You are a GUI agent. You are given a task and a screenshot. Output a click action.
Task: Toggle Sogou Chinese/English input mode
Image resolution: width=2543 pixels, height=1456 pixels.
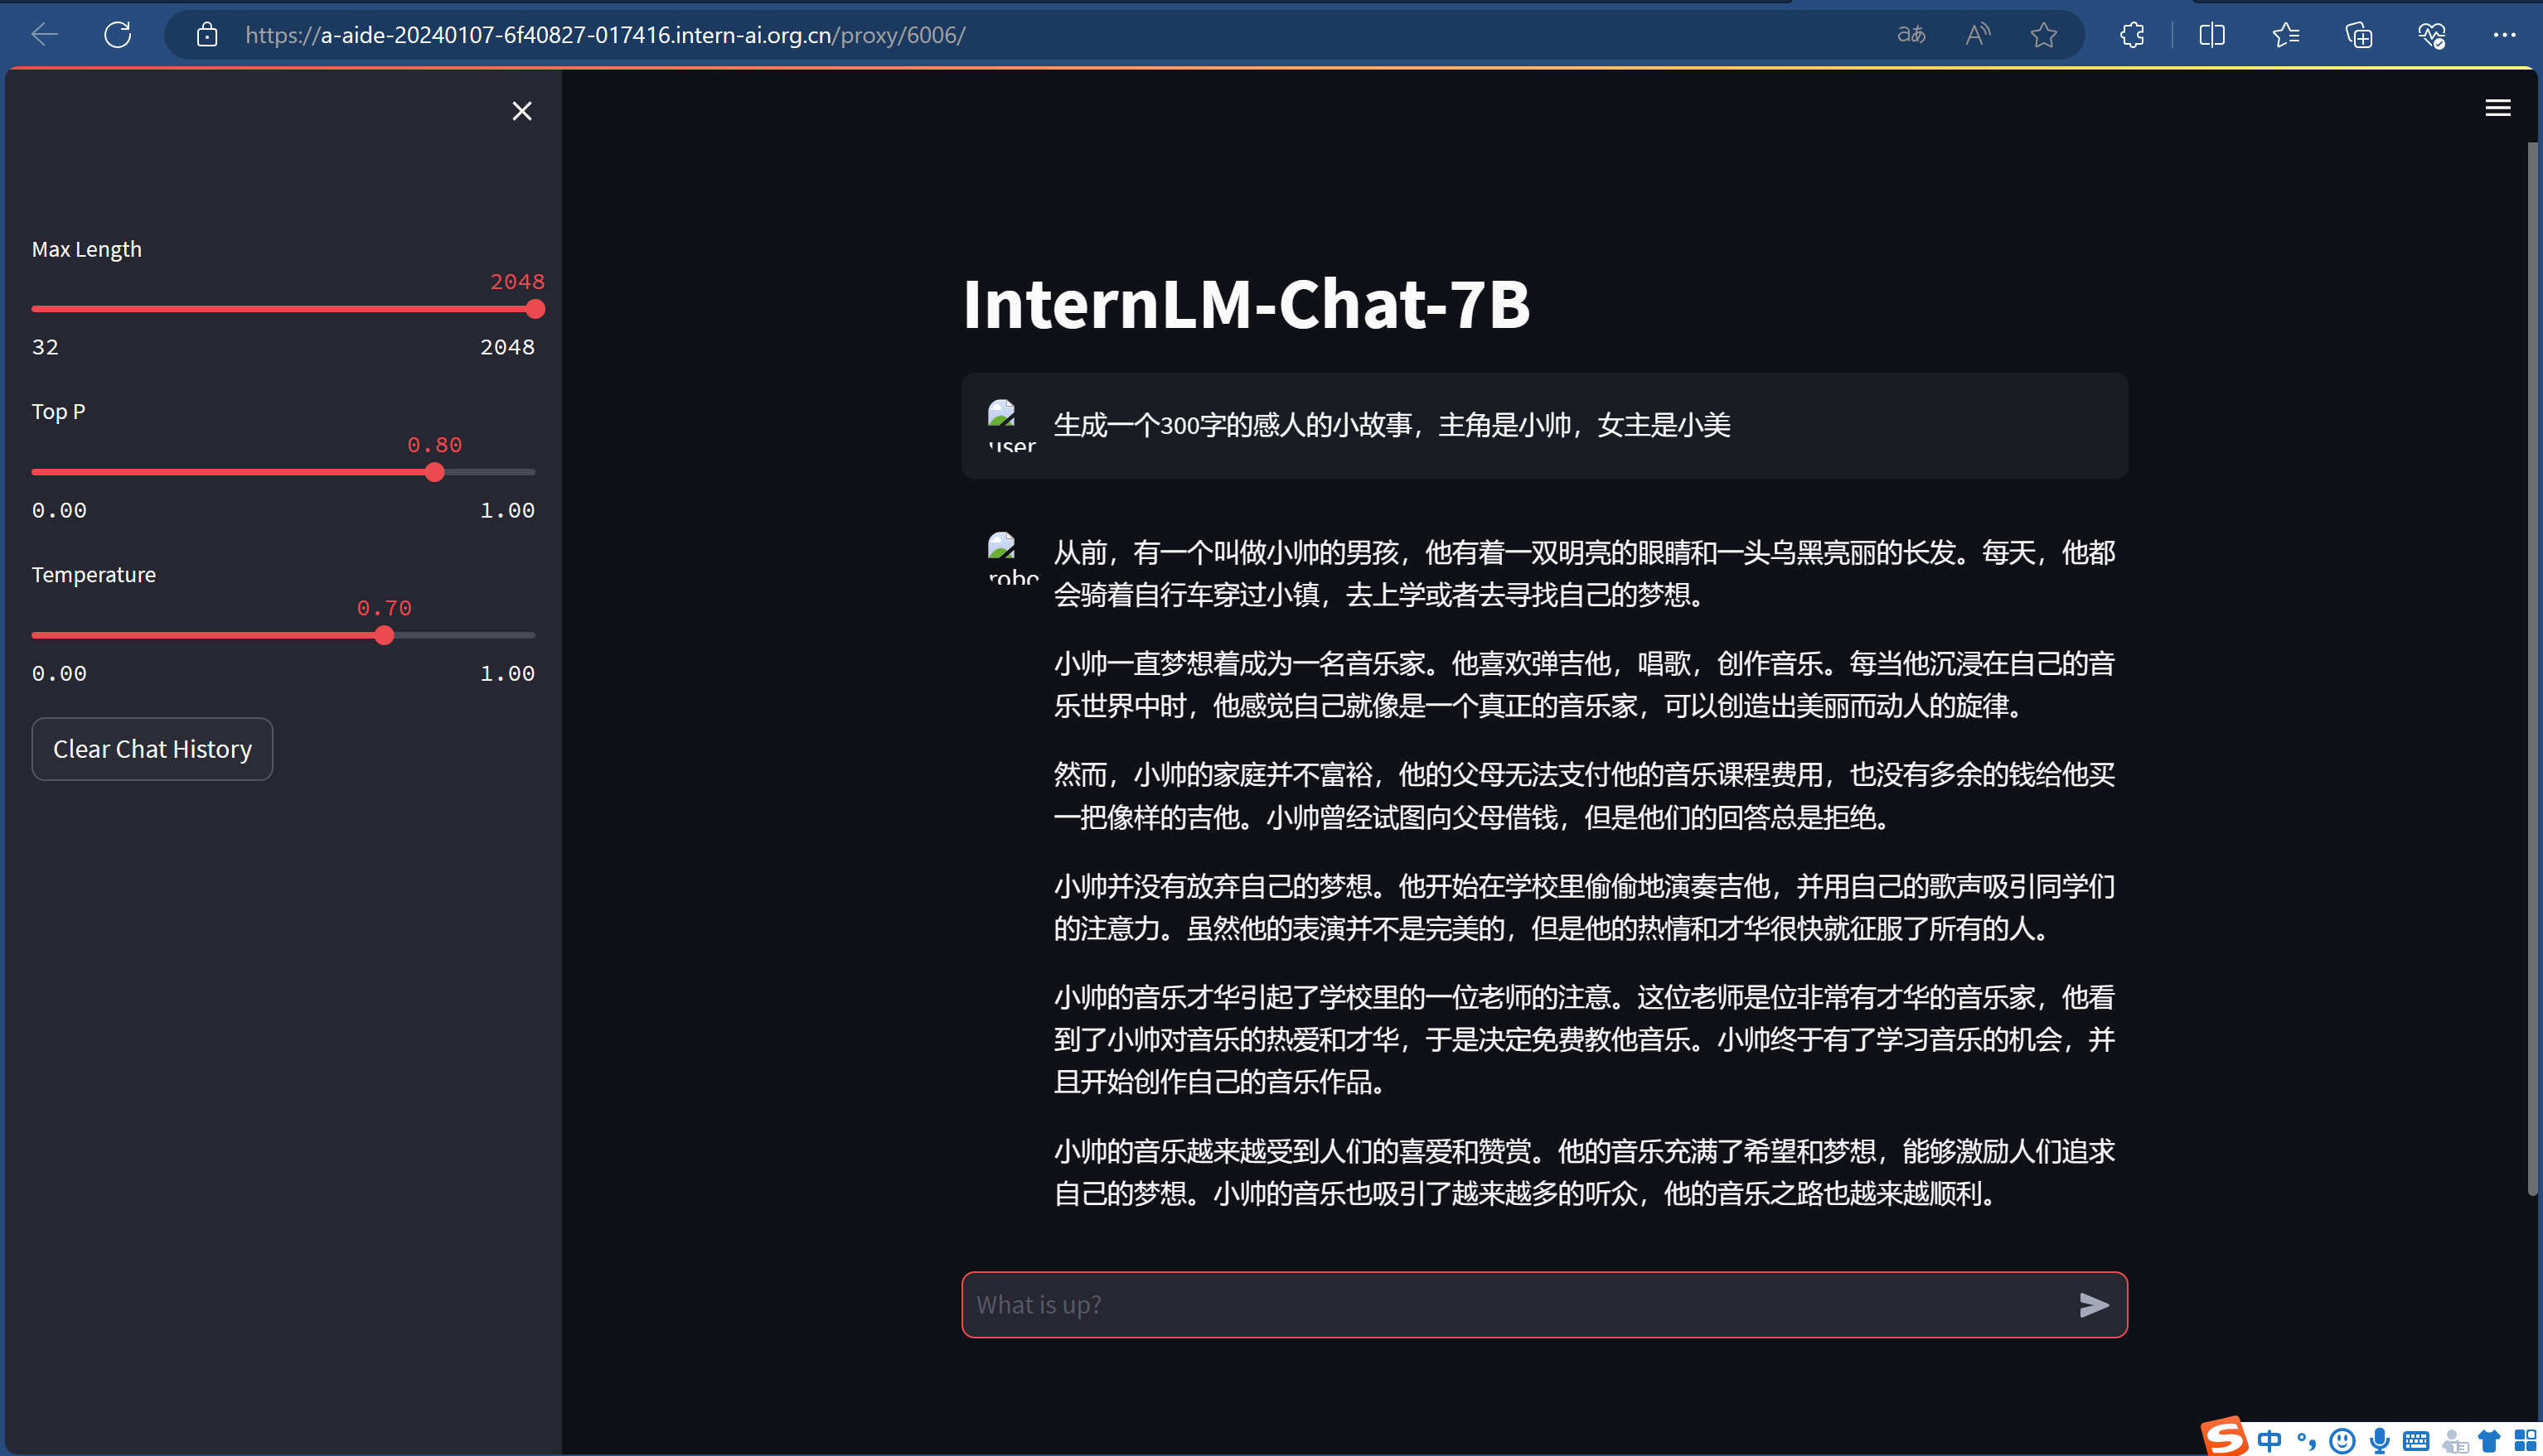coord(2269,1440)
